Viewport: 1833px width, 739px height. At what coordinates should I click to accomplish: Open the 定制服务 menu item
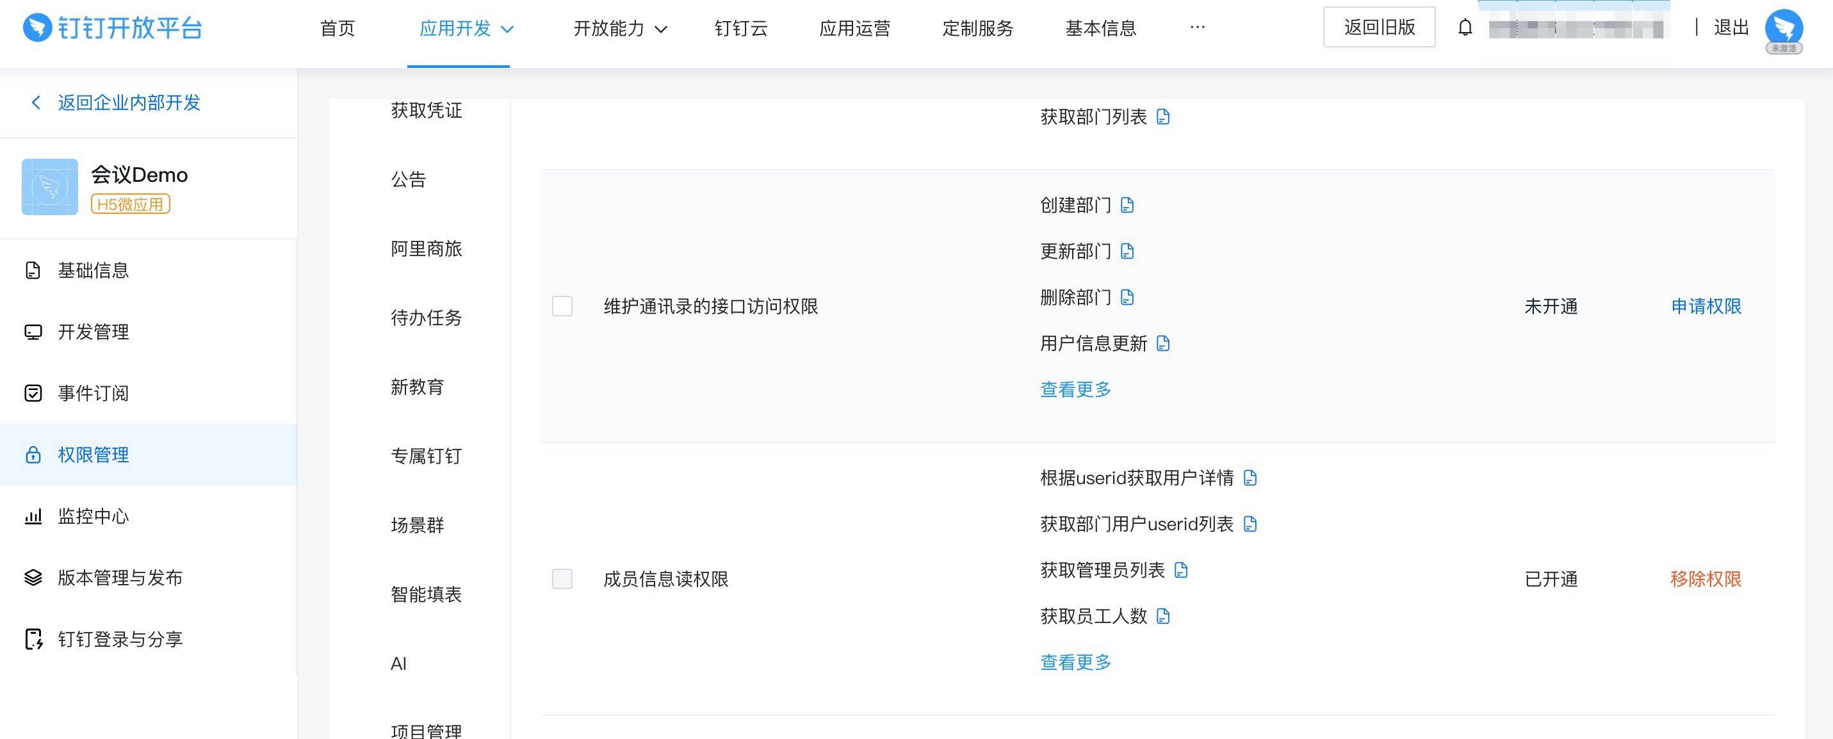point(978,28)
